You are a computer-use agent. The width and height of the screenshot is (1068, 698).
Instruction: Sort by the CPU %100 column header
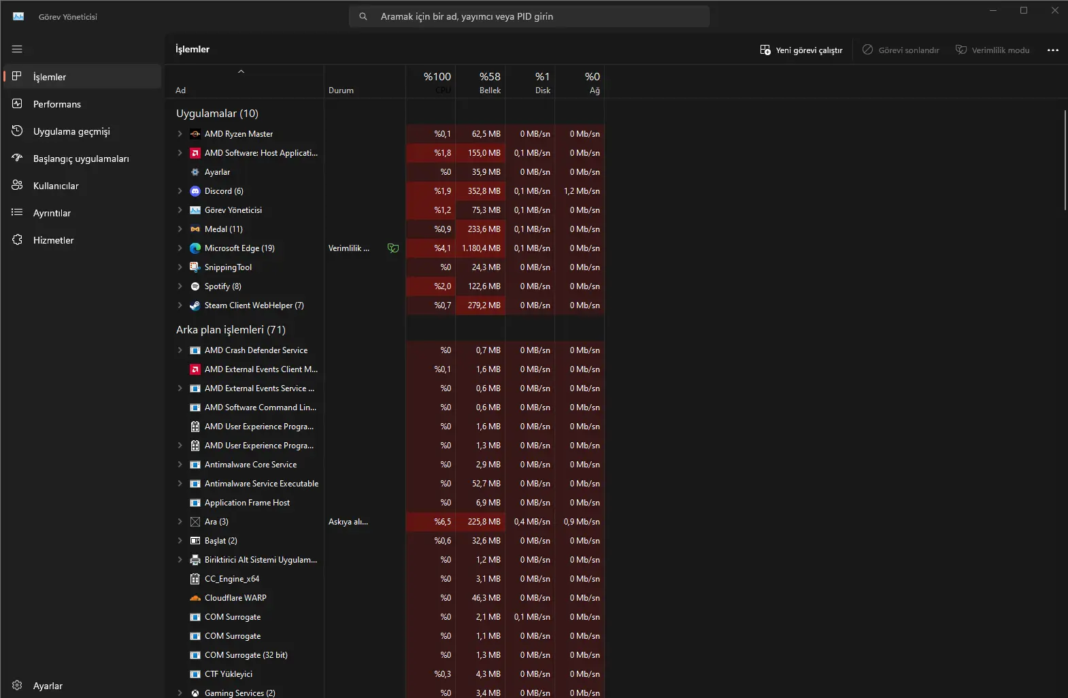coord(431,82)
